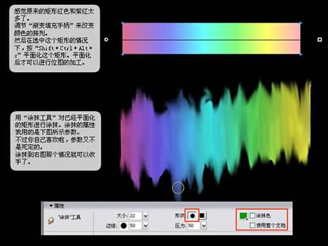Click the 大小 size label
The image size is (328, 246).
point(122,216)
